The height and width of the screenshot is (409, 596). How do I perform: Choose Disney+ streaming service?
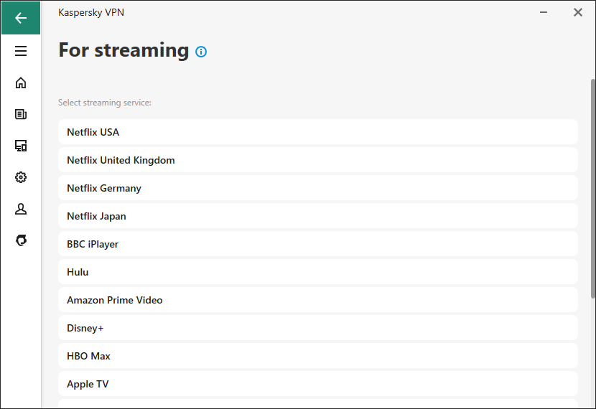(x=318, y=328)
